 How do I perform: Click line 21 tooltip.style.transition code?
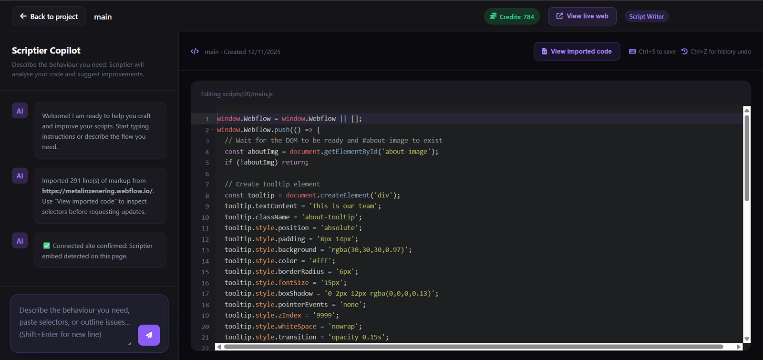point(307,337)
